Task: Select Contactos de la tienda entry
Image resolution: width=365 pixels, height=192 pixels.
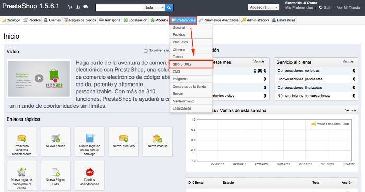Action: coord(191,86)
